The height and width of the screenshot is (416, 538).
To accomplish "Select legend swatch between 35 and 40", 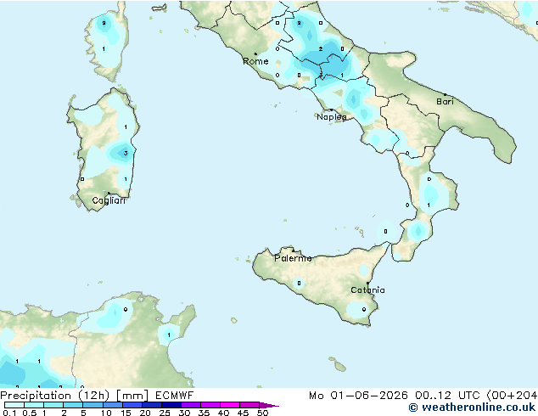I will [x=210, y=405].
